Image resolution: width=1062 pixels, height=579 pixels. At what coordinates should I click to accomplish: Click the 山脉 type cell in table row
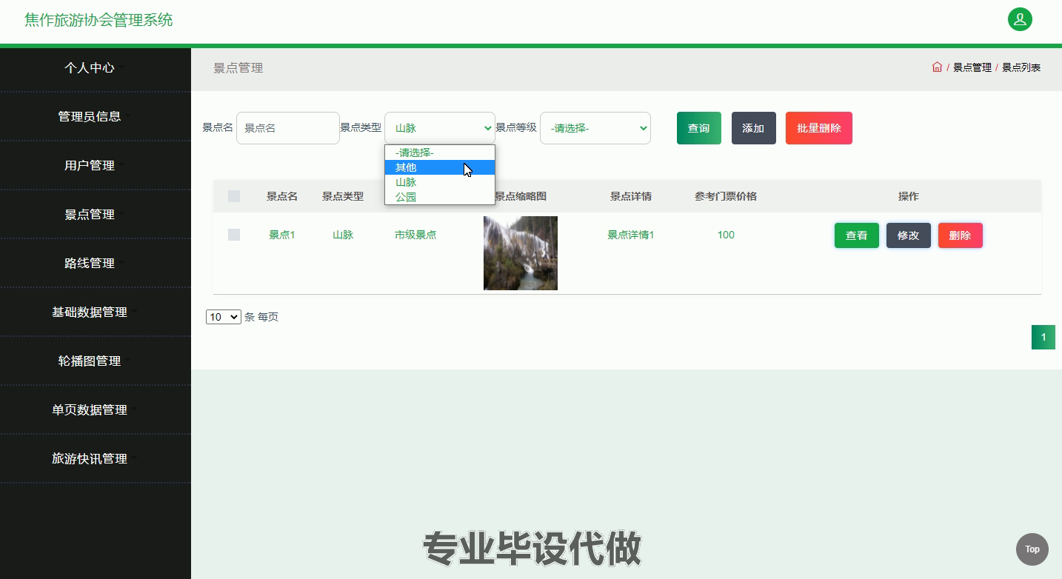[343, 235]
